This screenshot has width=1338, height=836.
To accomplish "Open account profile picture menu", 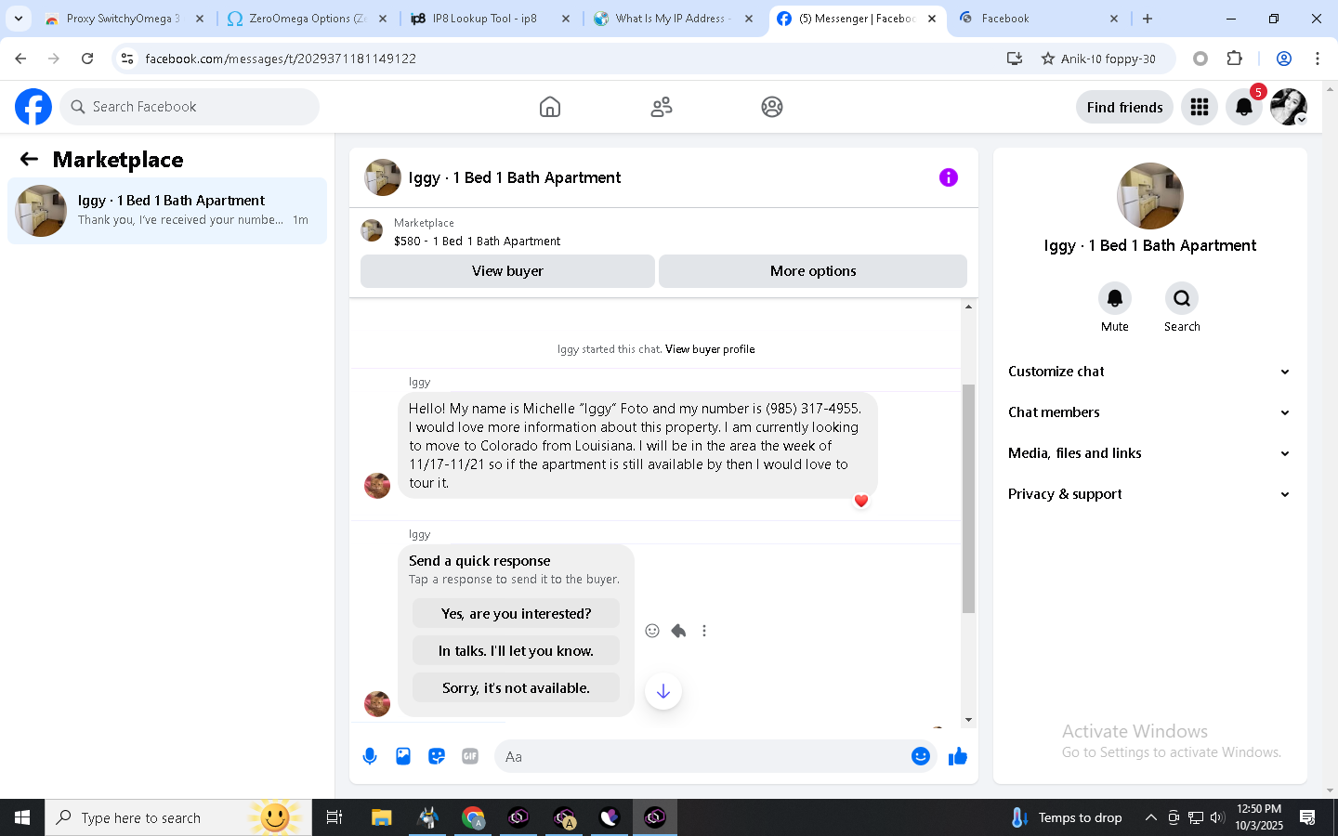I will (1289, 107).
